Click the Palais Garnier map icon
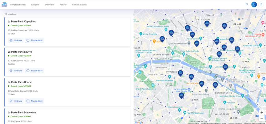Screen dimensions: 266x124 (x=201, y=38)
